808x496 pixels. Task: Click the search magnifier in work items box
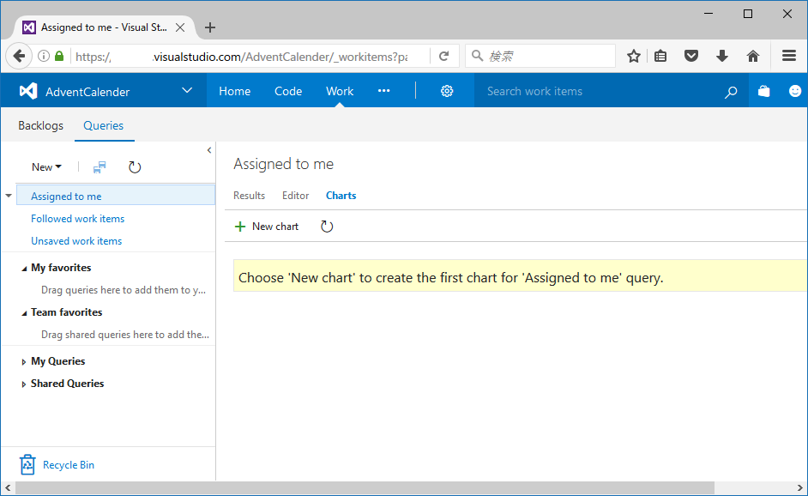pos(731,92)
